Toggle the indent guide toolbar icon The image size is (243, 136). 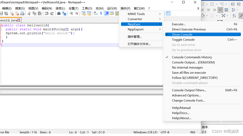click(106, 14)
